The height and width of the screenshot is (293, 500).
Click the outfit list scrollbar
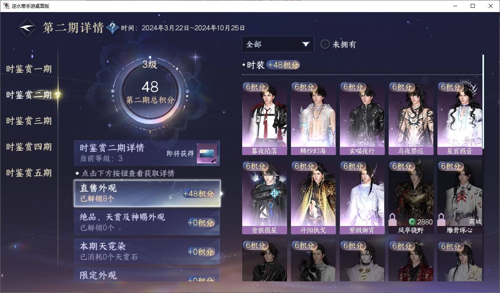point(483,101)
